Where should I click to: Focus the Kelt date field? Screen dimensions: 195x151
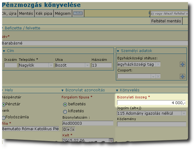coord(86,140)
